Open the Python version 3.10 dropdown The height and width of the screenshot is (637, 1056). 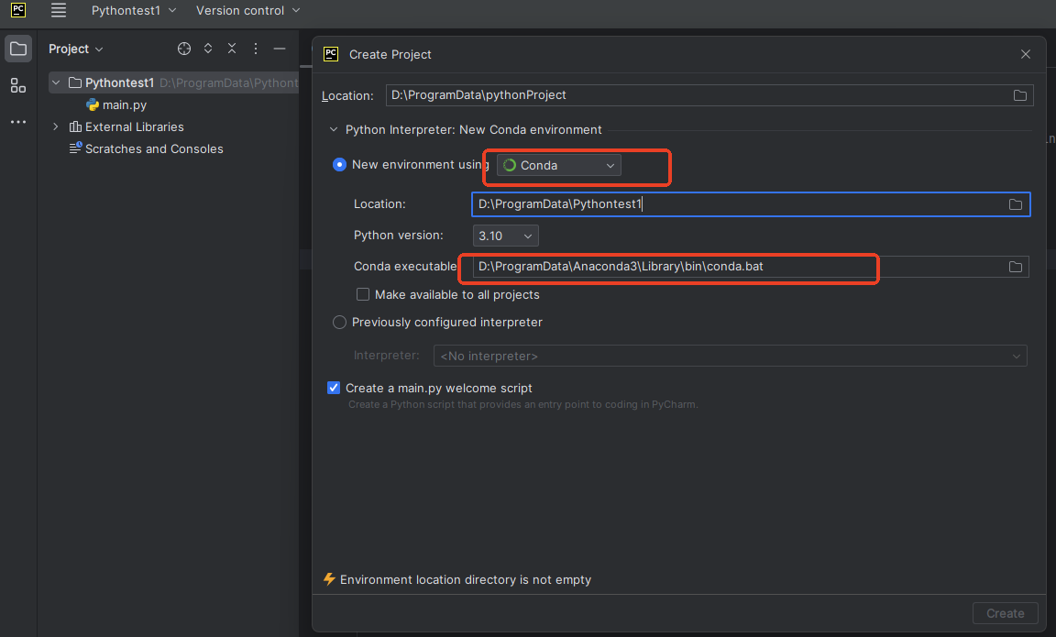coord(505,236)
